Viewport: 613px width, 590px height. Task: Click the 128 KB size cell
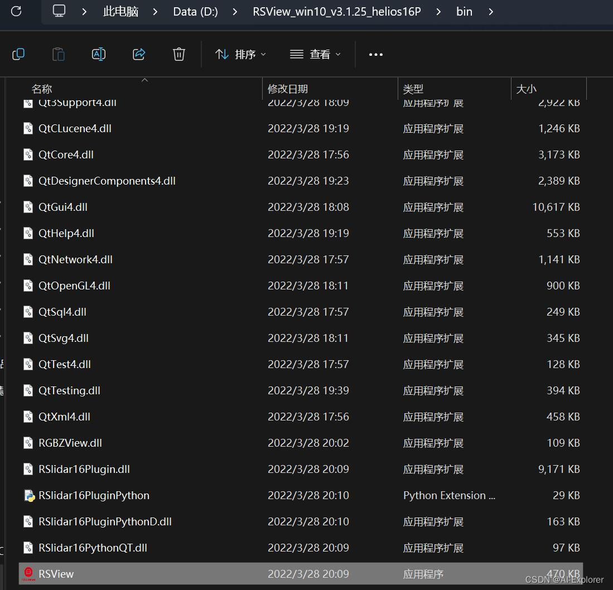pyautogui.click(x=563, y=365)
